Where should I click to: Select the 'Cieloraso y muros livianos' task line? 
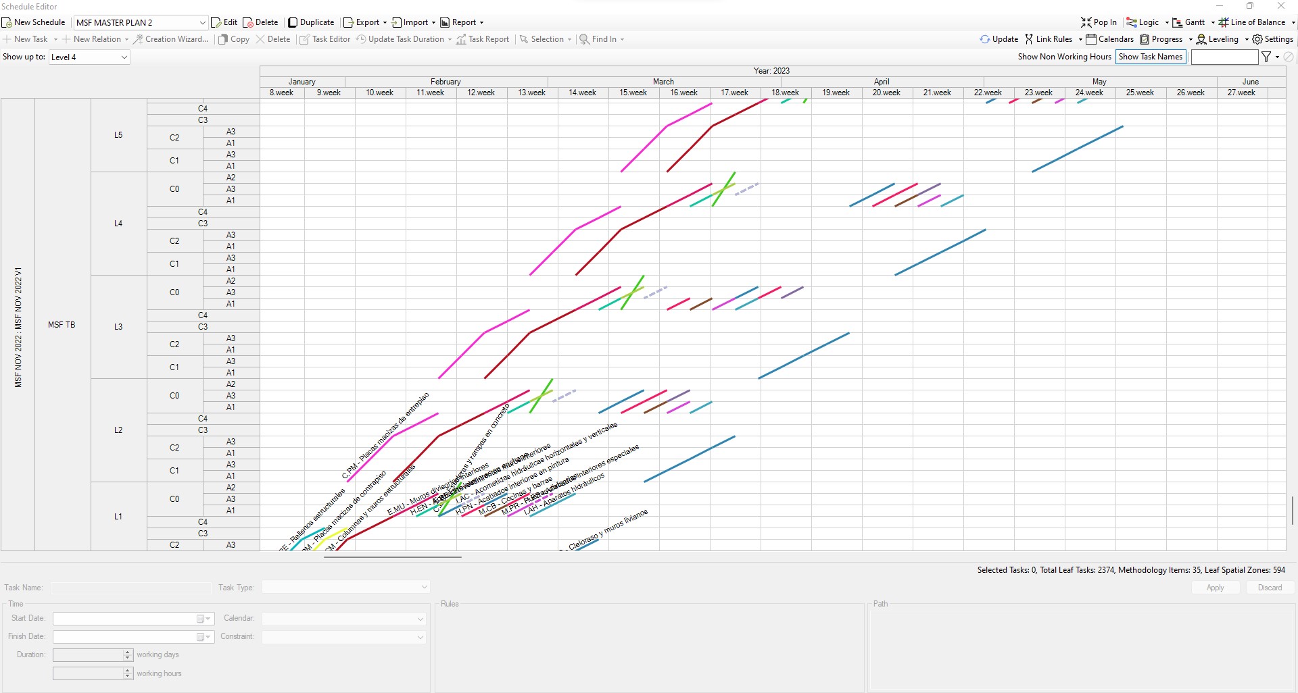[587, 544]
